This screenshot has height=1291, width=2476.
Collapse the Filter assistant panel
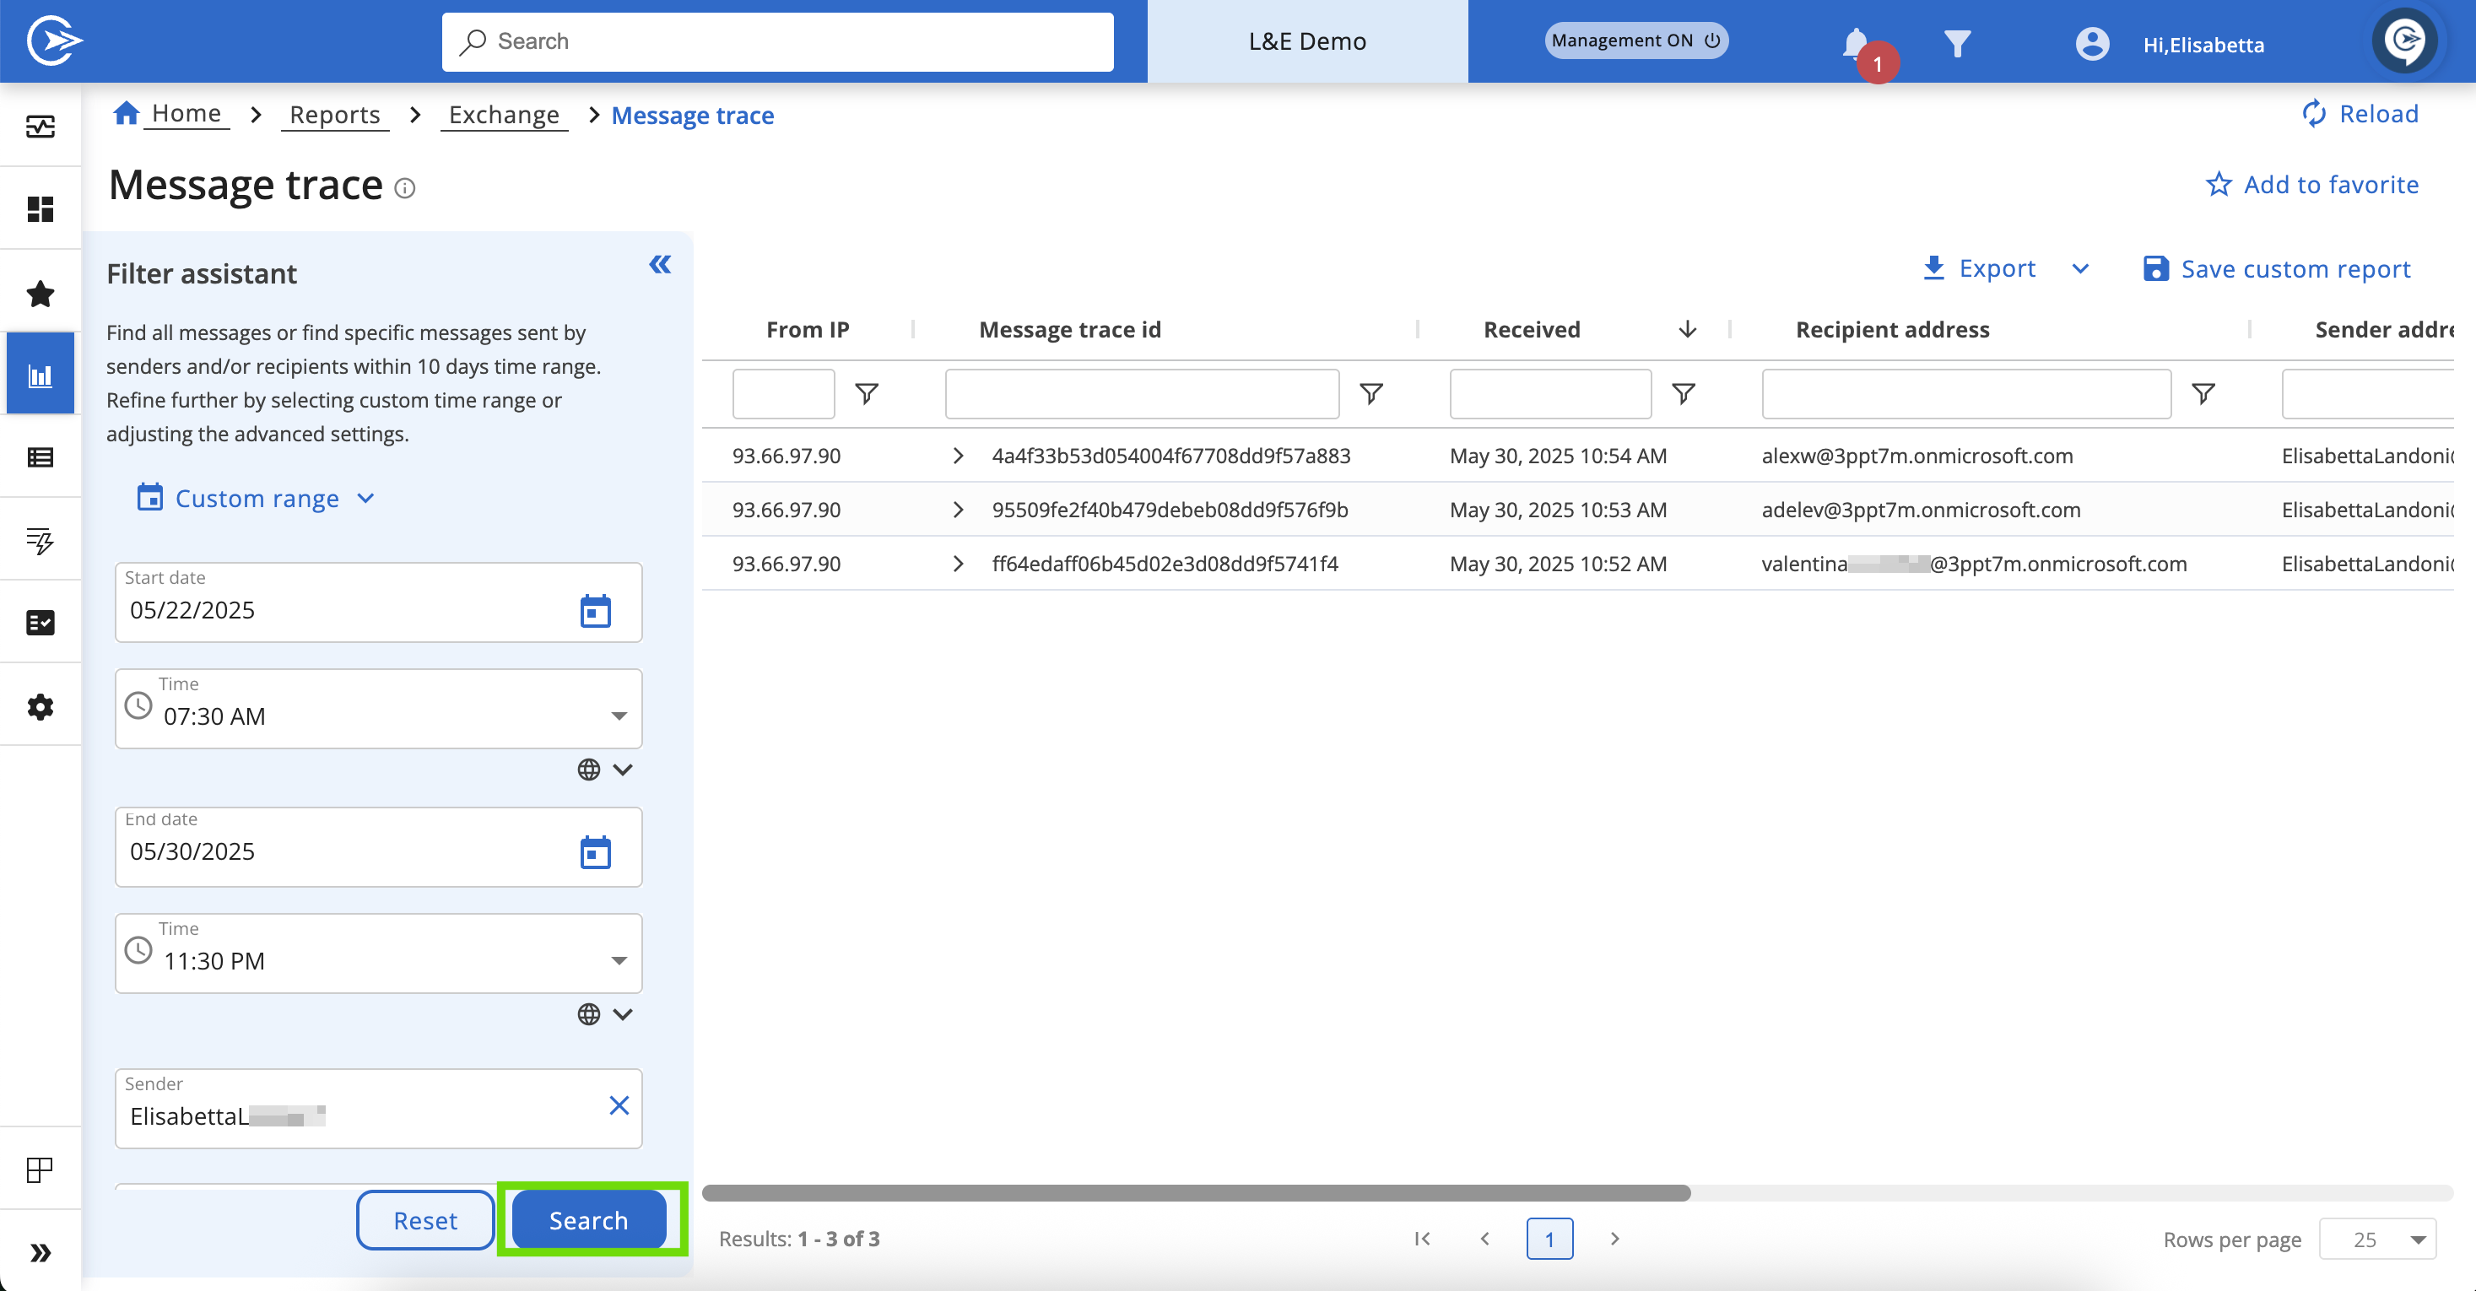659,264
